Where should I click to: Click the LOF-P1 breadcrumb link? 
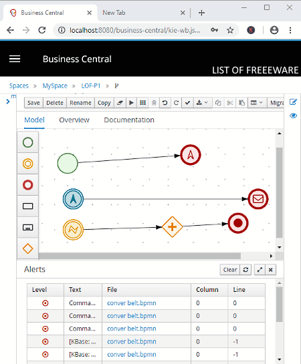(91, 85)
